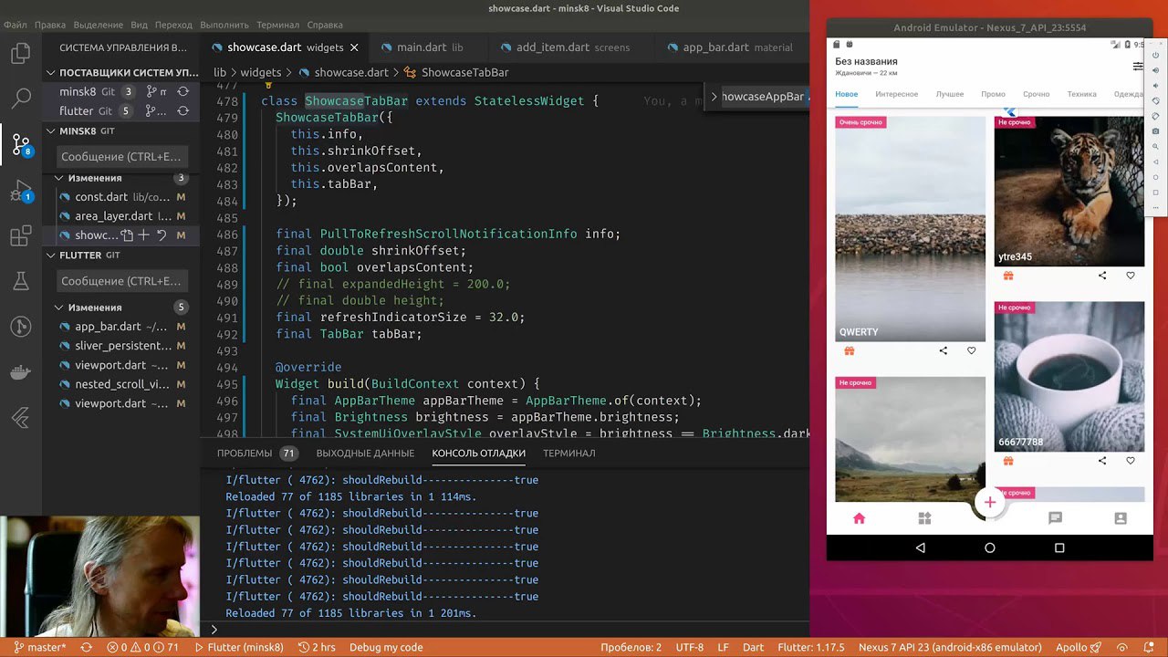Viewport: 1168px width, 657px height.
Task: Tap Android back navigation button
Action: click(920, 547)
